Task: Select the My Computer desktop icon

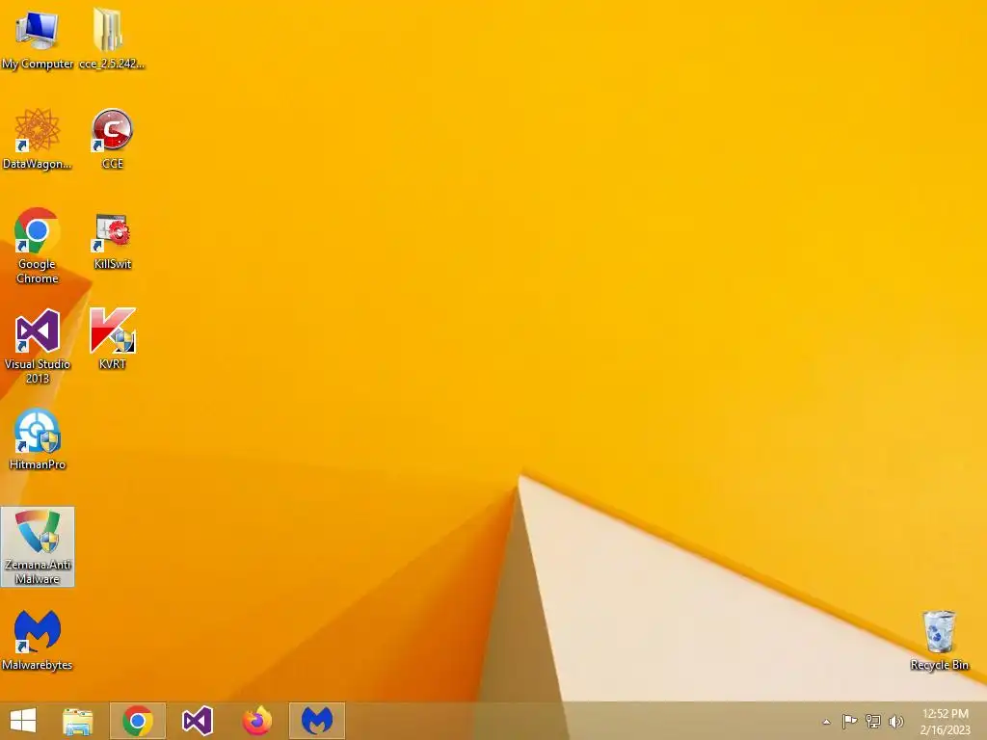Action: point(38,39)
